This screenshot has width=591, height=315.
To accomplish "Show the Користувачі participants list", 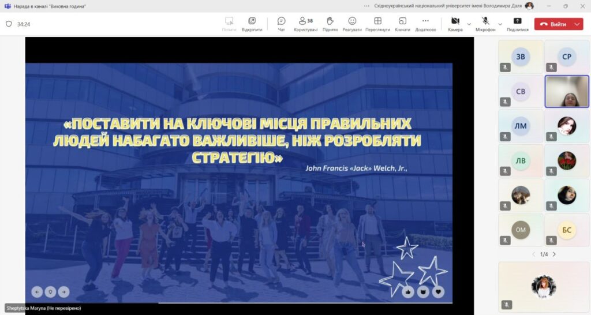I will [305, 24].
